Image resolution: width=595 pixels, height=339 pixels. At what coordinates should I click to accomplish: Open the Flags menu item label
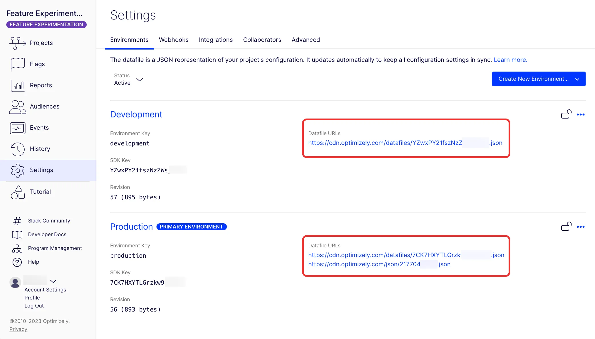[x=37, y=64]
